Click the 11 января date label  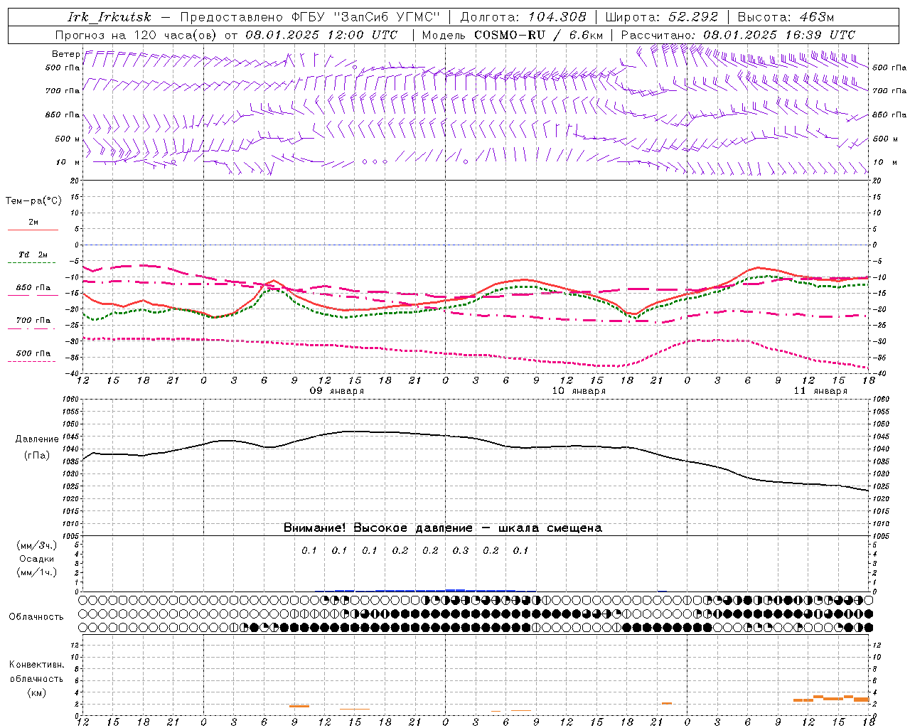tap(820, 391)
